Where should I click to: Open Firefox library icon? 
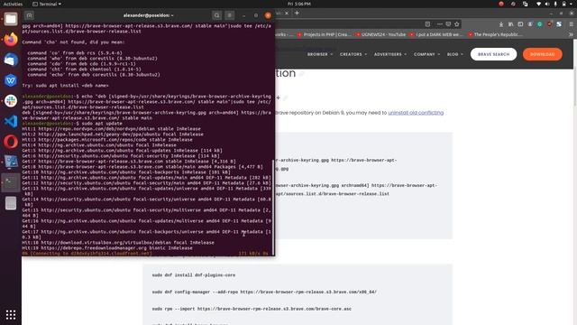point(511,24)
